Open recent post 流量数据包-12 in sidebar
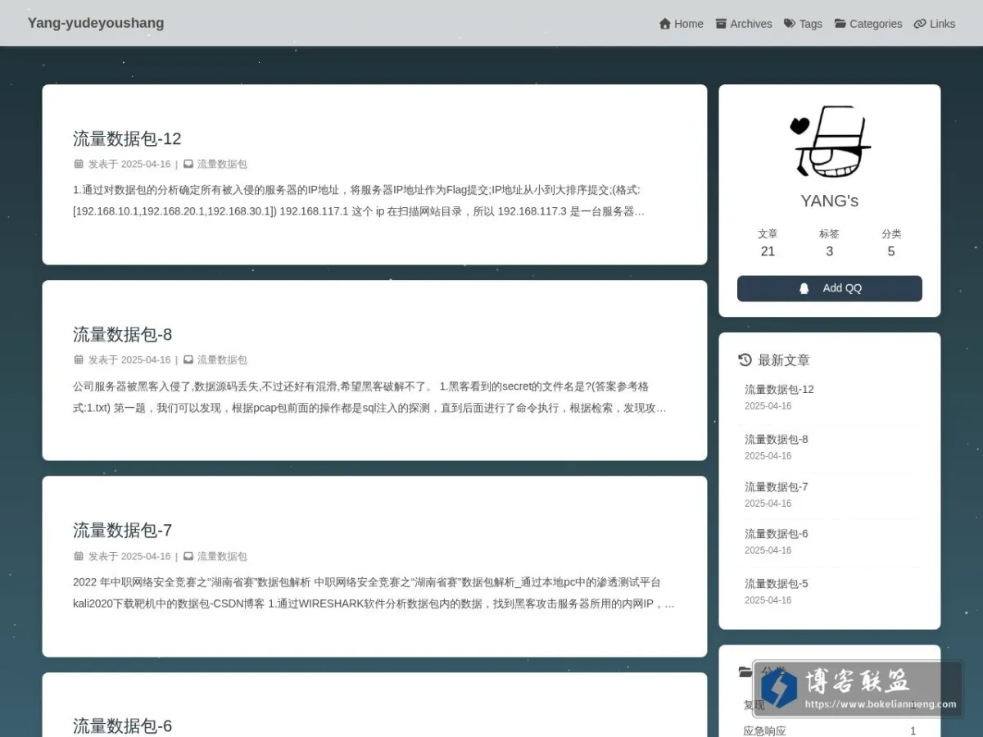This screenshot has width=983, height=737. point(779,390)
